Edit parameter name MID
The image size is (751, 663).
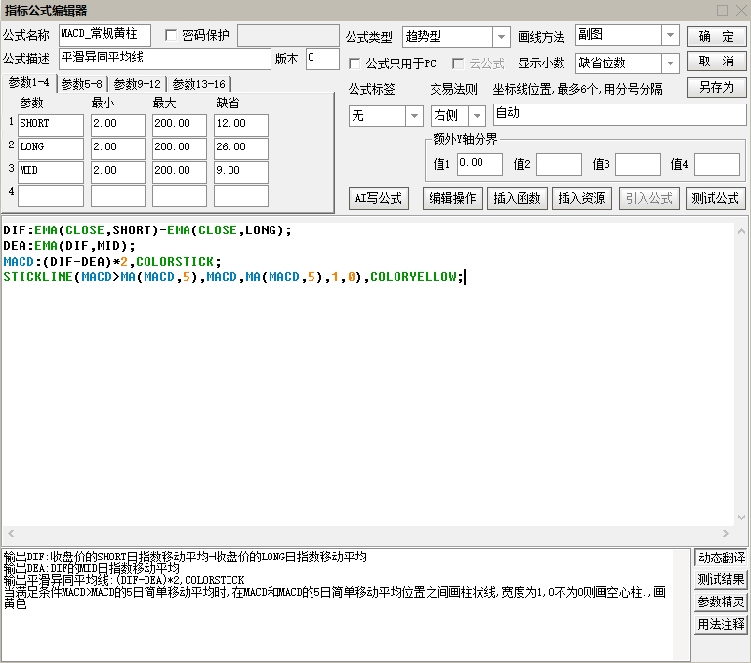51,172
